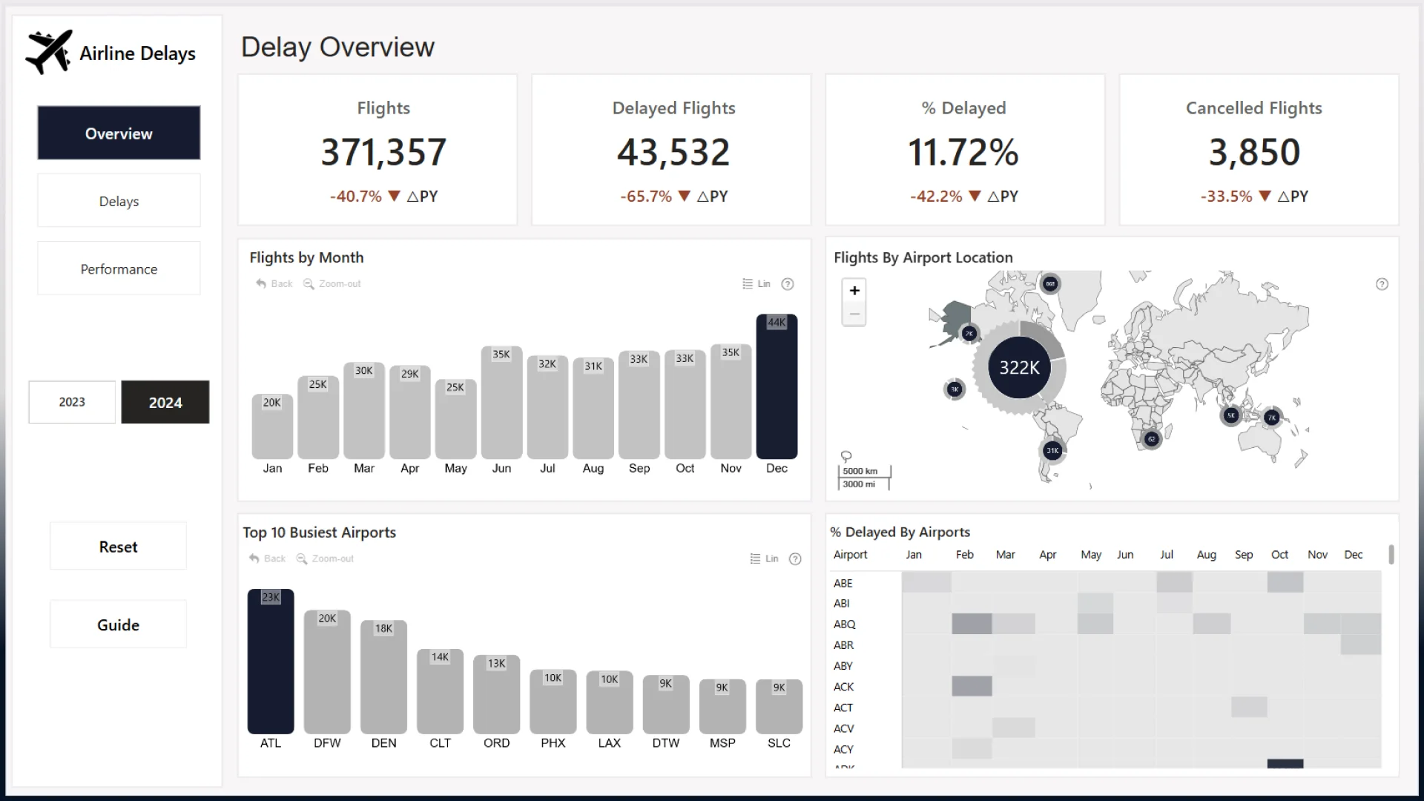Click the -33.5% change indicator
This screenshot has height=801, width=1424.
pyautogui.click(x=1254, y=197)
